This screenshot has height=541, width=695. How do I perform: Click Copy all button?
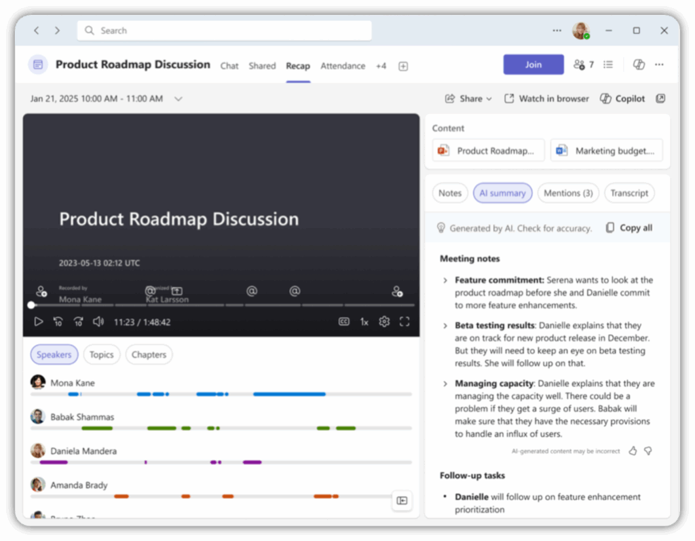click(629, 228)
